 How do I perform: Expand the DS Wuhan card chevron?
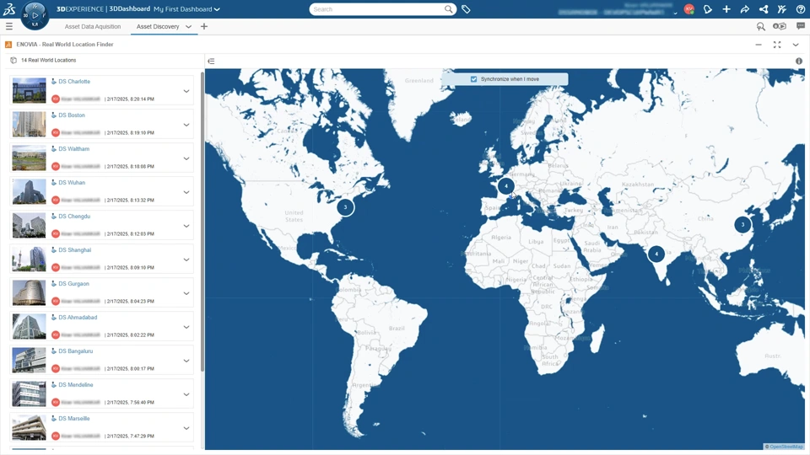point(186,192)
